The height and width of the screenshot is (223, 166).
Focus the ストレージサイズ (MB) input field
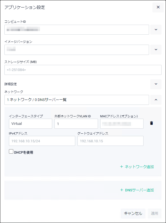pyautogui.click(x=83, y=70)
